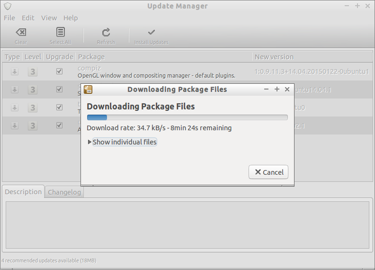The image size is (375, 270).
Task: Open the View menu
Action: click(x=49, y=18)
